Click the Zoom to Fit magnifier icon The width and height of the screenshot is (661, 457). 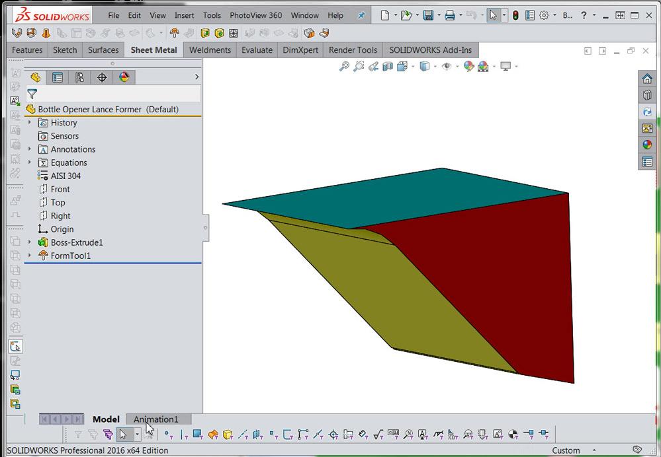[344, 66]
